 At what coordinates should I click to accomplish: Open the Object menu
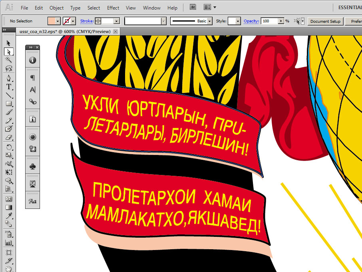57,8
